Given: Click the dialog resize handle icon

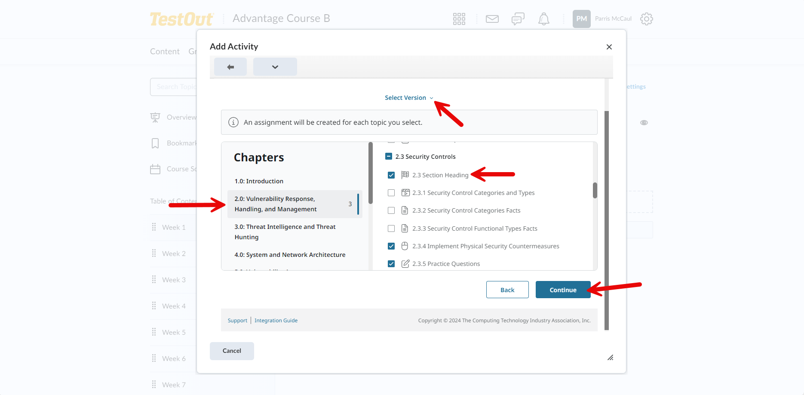Looking at the screenshot, I should 610,358.
